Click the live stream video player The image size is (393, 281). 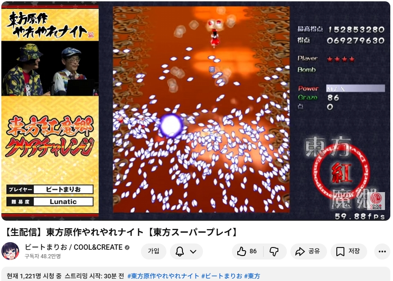(x=196, y=111)
